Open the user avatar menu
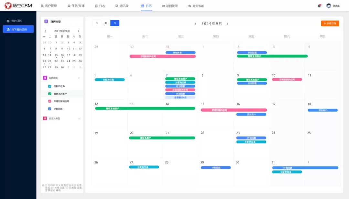The height and width of the screenshot is (199, 349). click(329, 6)
